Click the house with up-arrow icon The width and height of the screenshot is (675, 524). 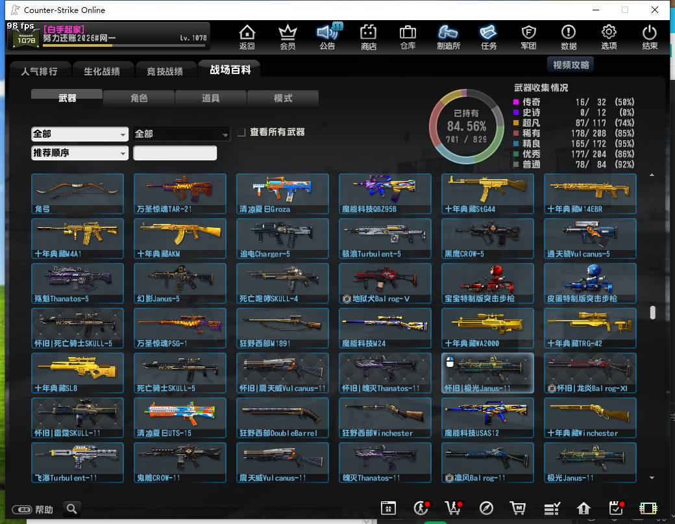pyautogui.click(x=583, y=508)
